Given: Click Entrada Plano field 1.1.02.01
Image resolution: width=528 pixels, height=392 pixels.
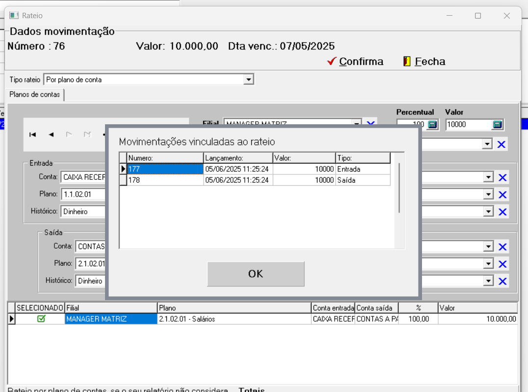Looking at the screenshot, I should [83, 194].
